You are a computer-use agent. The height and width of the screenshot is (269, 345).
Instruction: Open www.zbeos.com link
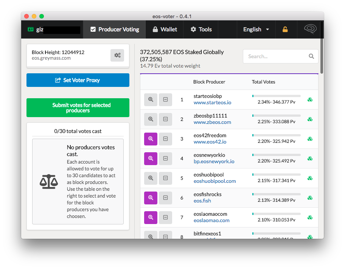pos(212,122)
